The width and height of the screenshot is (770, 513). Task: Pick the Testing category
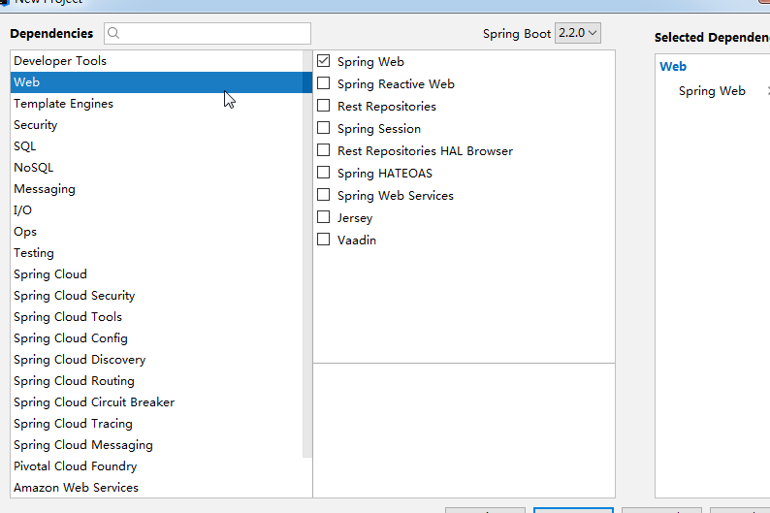point(157,253)
